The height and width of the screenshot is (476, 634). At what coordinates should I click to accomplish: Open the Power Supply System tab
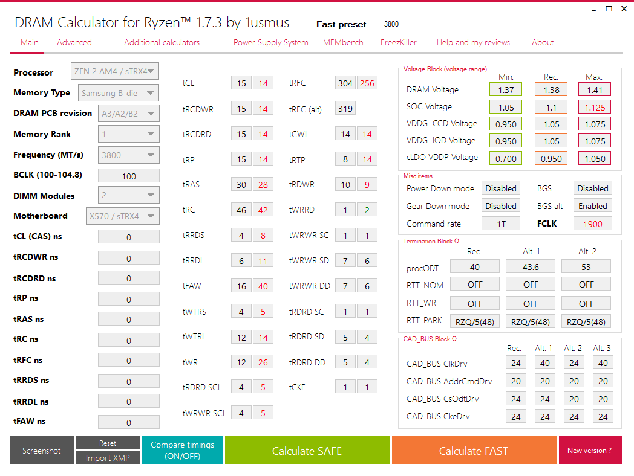(x=271, y=42)
